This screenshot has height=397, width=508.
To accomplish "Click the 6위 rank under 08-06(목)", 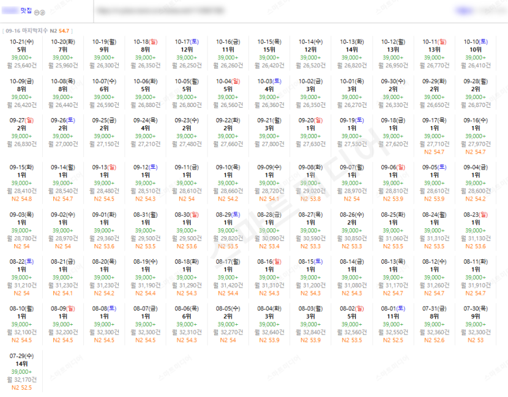I will (187, 316).
